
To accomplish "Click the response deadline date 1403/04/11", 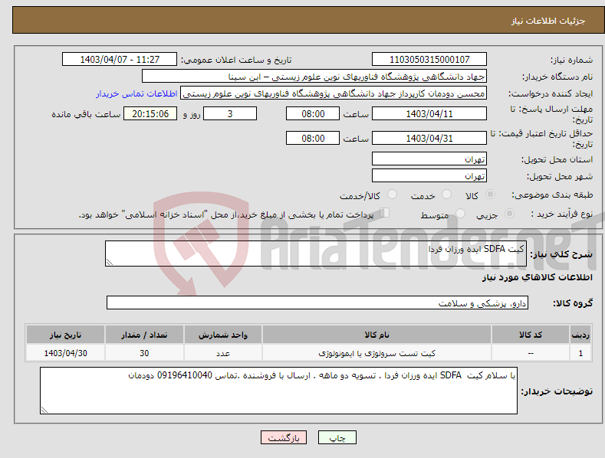I will pyautogui.click(x=429, y=113).
